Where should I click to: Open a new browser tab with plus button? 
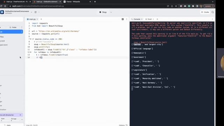pyautogui.click(x=95, y=2)
